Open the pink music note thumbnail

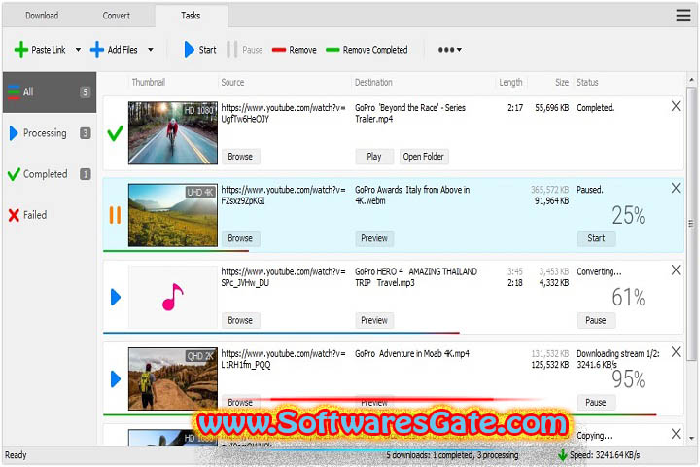[x=173, y=297]
